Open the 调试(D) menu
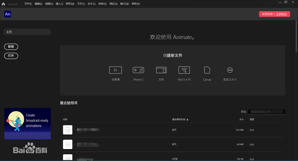Image resolution: width=298 pixels, height=161 pixels. pos(113,4)
